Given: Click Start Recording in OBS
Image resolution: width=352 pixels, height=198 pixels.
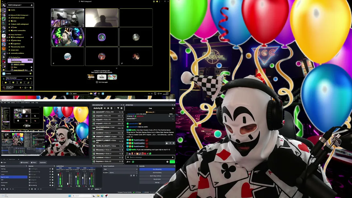Looking at the screenshot, I should click(x=157, y=173).
